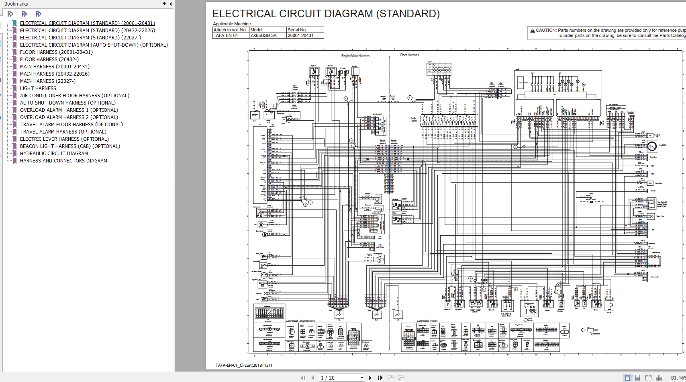Open bookmark Beacon Light Harness (Cab) (Optional)
Image resolution: width=686 pixels, height=382 pixels.
[70, 146]
